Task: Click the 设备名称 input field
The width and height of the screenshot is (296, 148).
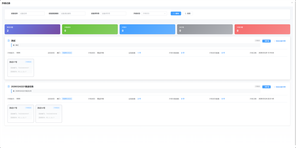Action: (32, 13)
